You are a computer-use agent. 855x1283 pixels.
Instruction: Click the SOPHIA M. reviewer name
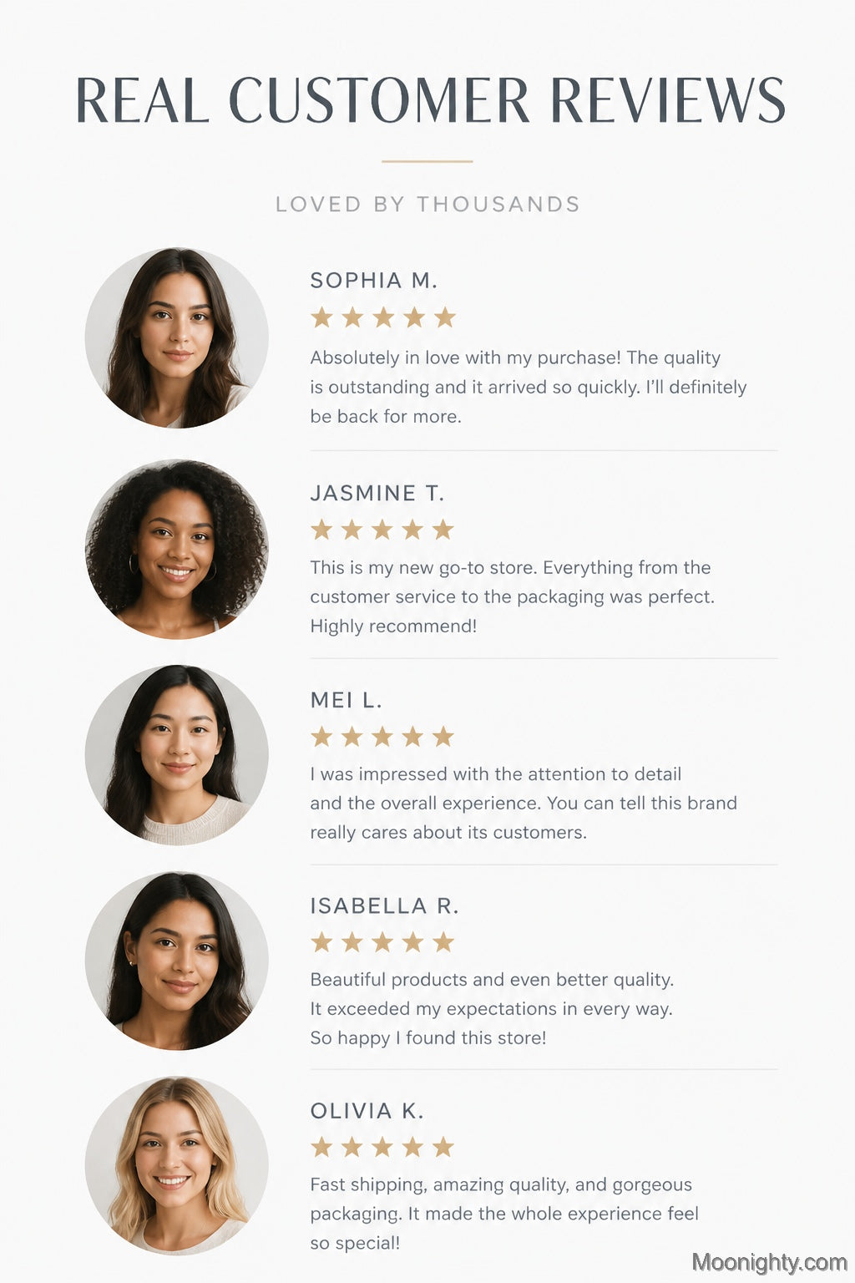(374, 281)
